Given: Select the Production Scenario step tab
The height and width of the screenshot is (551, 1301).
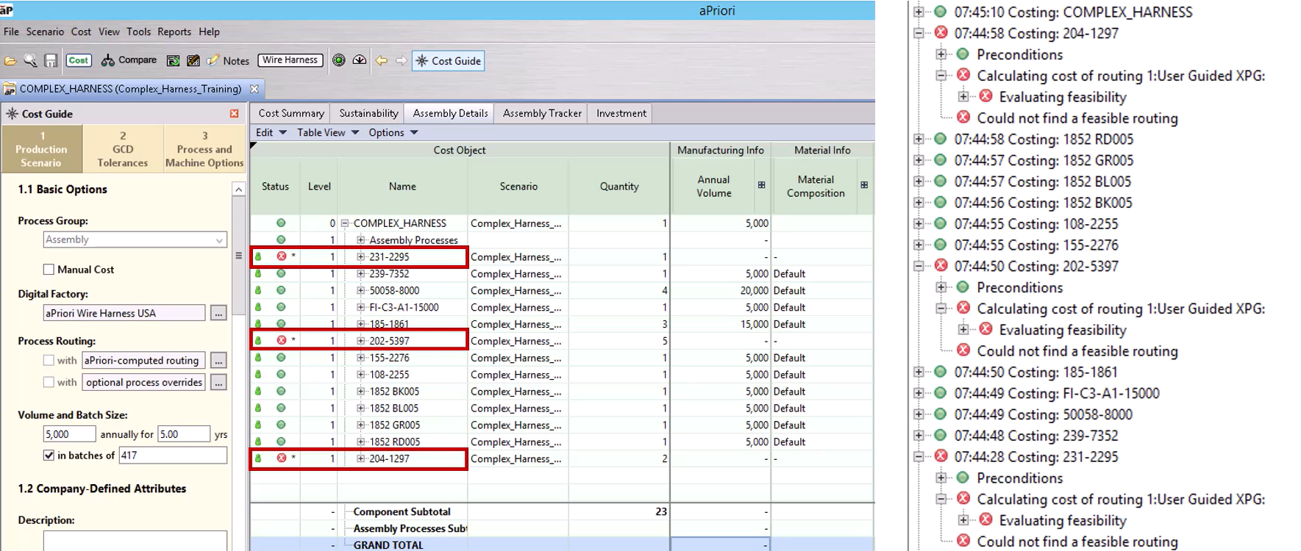Looking at the screenshot, I should click(42, 149).
